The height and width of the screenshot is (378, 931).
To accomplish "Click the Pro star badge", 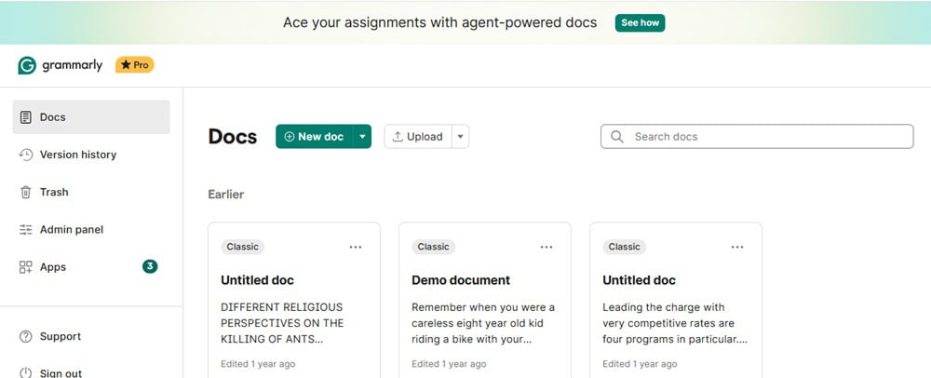I will click(135, 65).
